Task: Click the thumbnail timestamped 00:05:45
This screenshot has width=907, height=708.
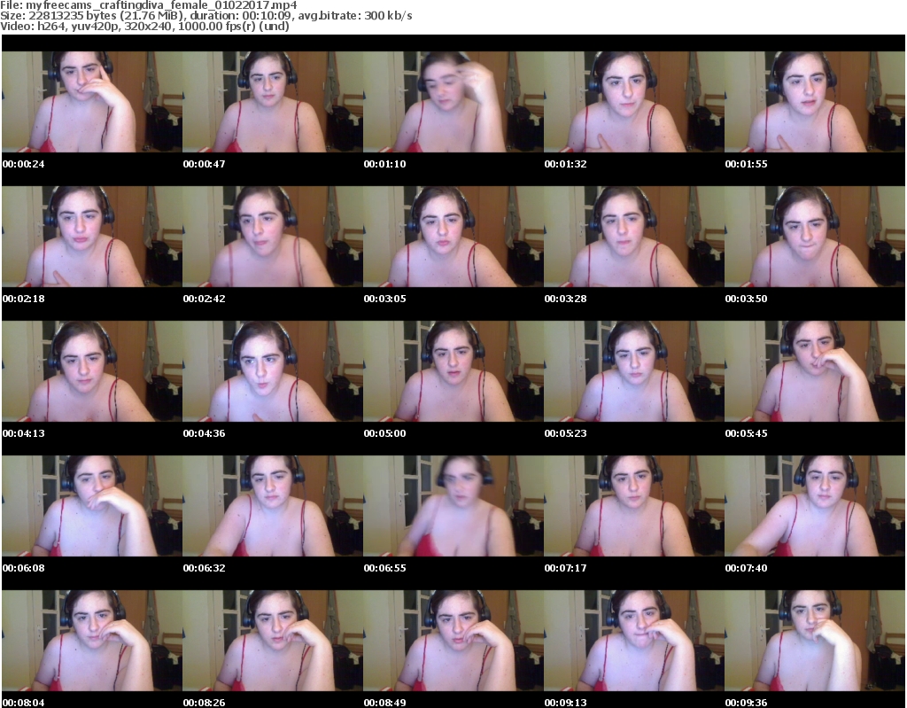Action: (x=815, y=371)
